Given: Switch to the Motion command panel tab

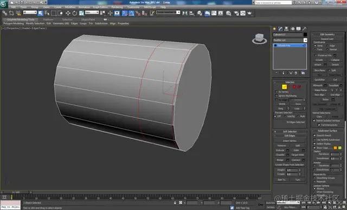Looking at the screenshot, I should pos(293,29).
